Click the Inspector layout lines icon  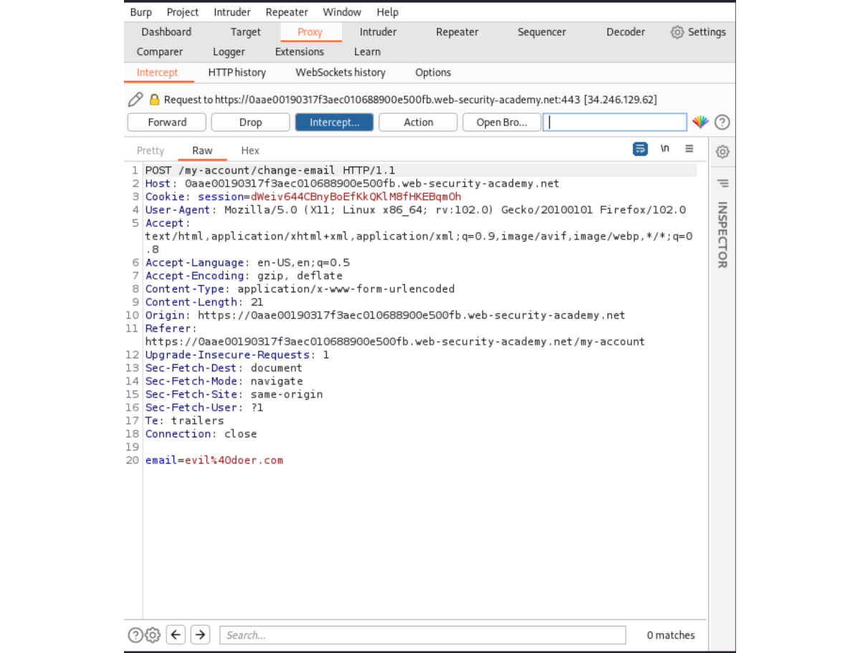click(722, 183)
